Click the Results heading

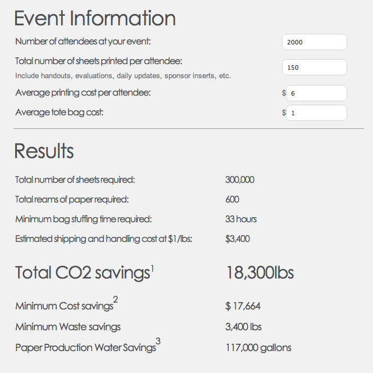[44, 151]
